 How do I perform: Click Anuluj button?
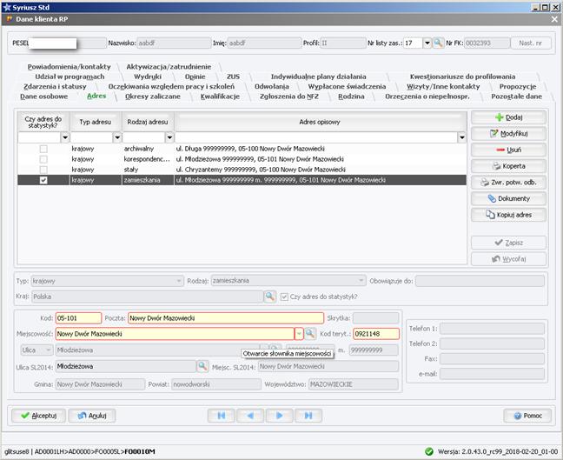click(x=92, y=416)
